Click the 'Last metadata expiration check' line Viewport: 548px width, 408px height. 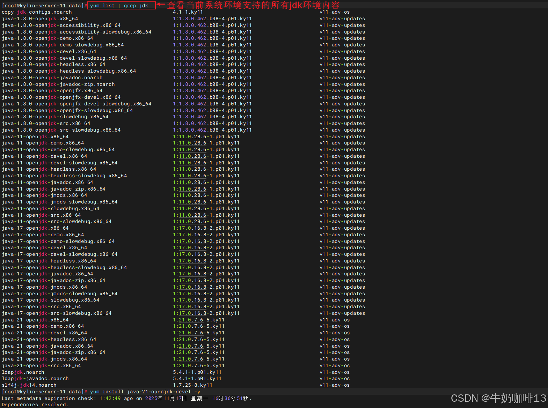point(127,398)
